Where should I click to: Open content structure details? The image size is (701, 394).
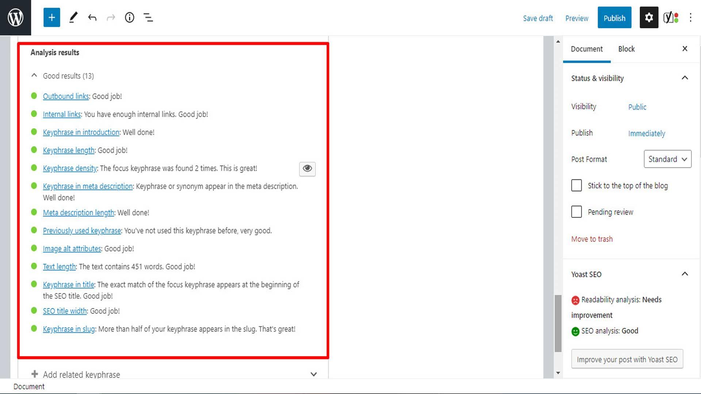tap(130, 17)
